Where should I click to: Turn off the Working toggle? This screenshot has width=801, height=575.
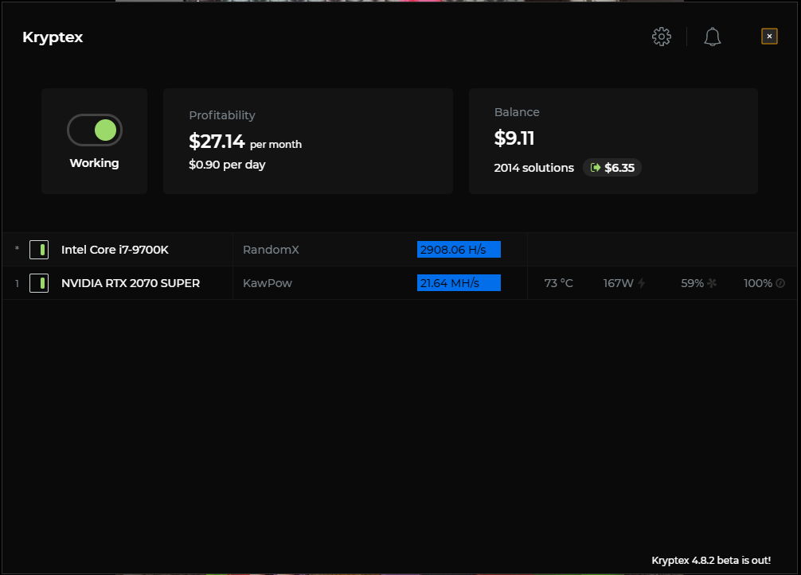pyautogui.click(x=94, y=130)
